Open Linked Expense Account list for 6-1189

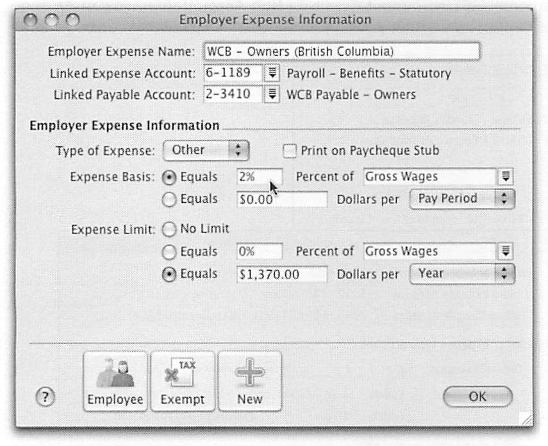(x=272, y=73)
